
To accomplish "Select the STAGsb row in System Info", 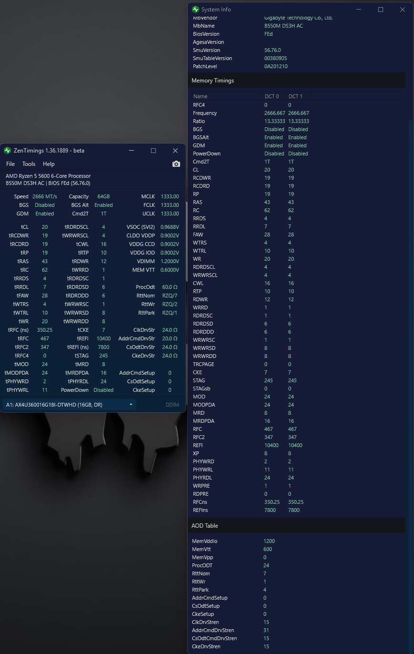I will pyautogui.click(x=297, y=388).
